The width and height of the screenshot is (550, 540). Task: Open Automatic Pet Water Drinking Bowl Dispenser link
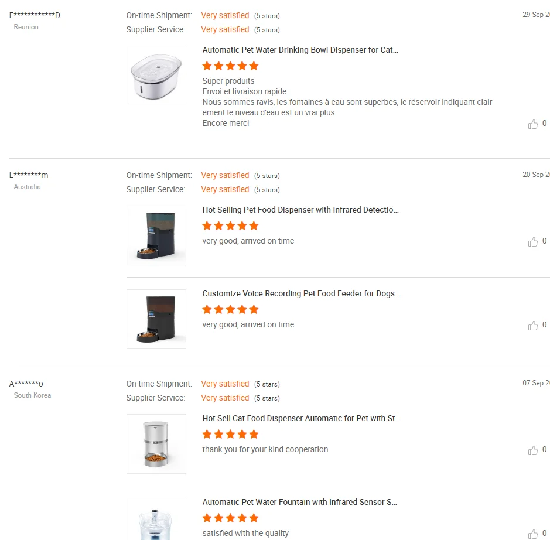[x=300, y=50]
